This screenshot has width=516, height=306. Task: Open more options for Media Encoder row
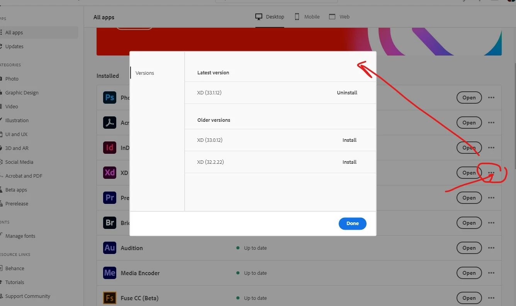coord(491,273)
